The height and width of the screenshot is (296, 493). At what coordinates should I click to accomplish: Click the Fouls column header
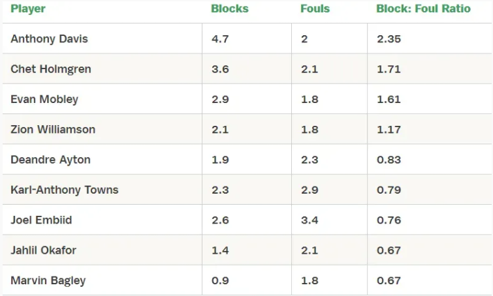click(x=315, y=8)
